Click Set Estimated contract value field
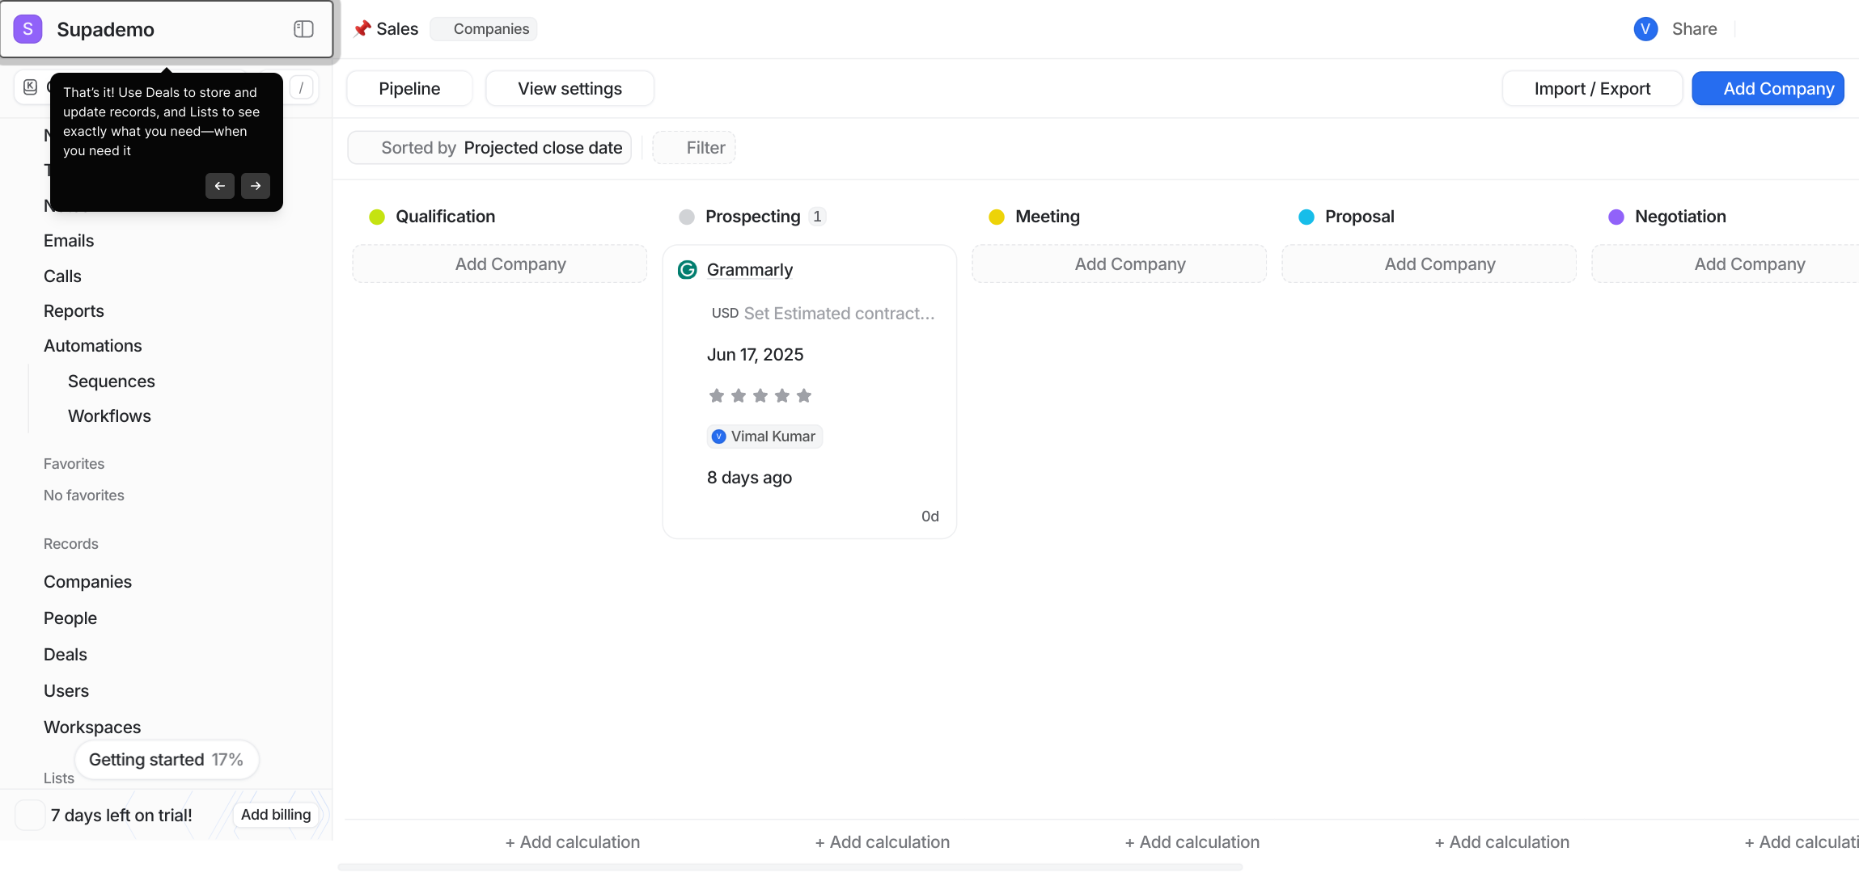This screenshot has height=873, width=1859. [838, 314]
